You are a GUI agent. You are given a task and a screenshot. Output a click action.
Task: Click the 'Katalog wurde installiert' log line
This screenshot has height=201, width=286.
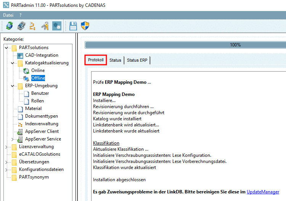pyautogui.click(x=117, y=119)
